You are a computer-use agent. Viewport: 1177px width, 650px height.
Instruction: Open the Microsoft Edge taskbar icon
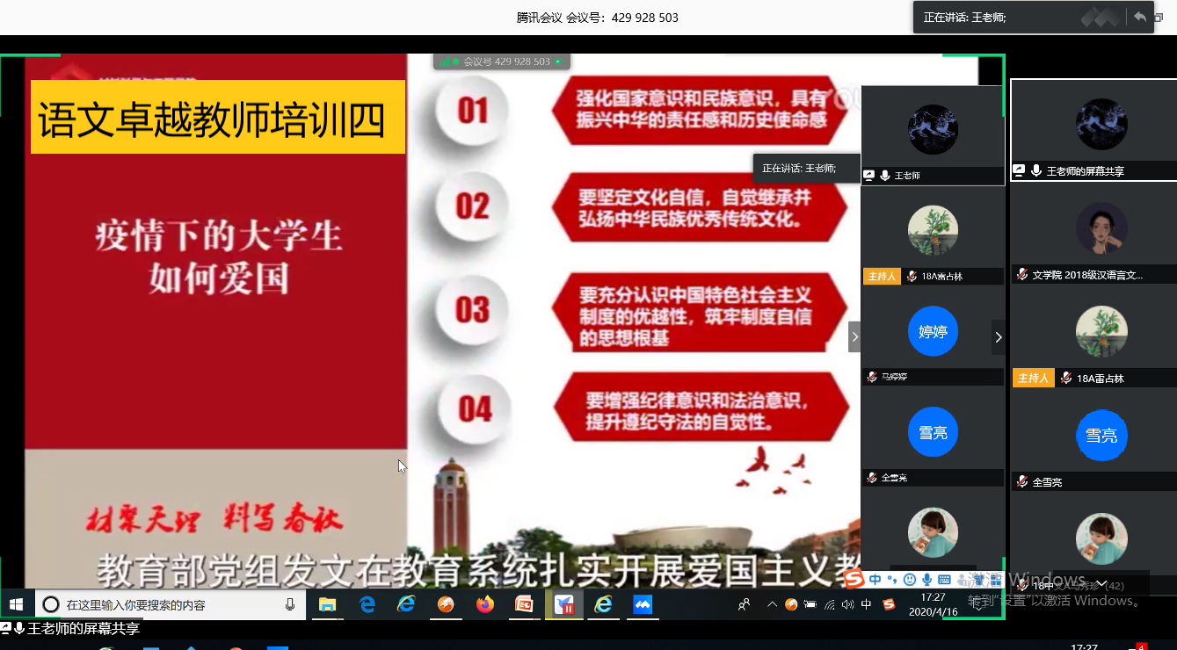click(x=367, y=604)
